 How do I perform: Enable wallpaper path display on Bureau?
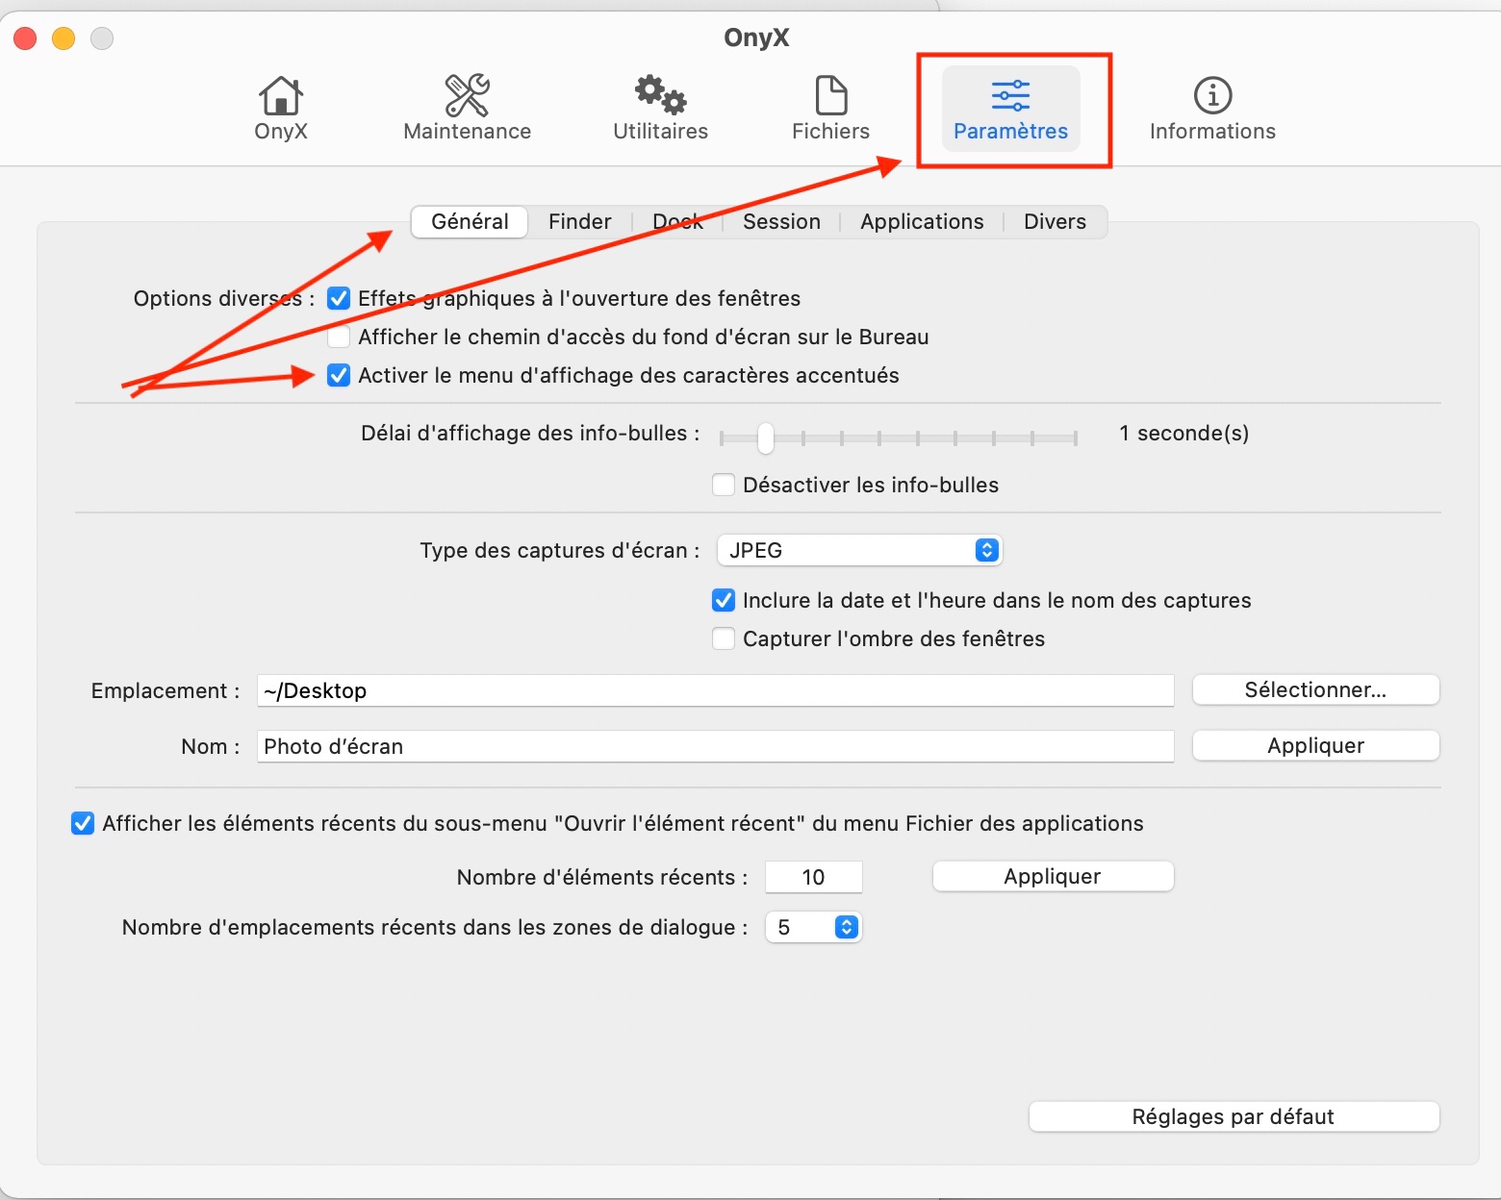coord(339,337)
